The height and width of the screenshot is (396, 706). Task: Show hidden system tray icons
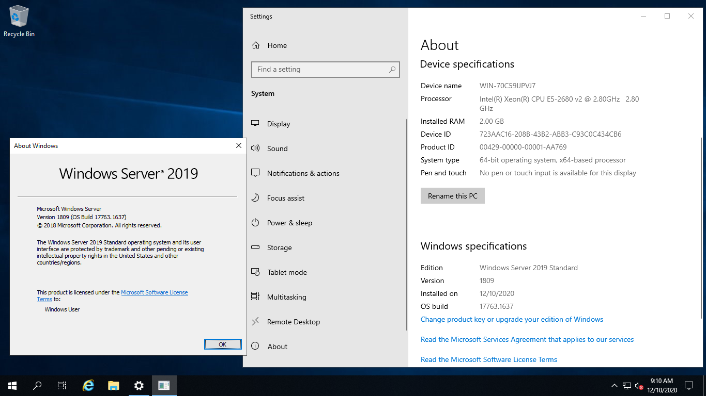pyautogui.click(x=615, y=386)
